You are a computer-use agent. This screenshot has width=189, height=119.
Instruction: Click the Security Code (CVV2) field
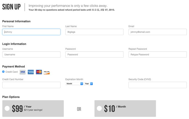[157, 85]
